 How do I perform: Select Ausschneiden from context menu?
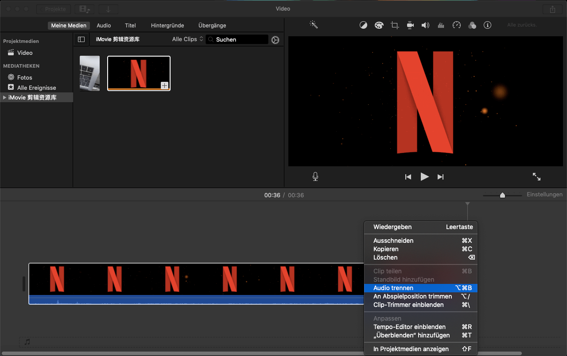point(421,241)
